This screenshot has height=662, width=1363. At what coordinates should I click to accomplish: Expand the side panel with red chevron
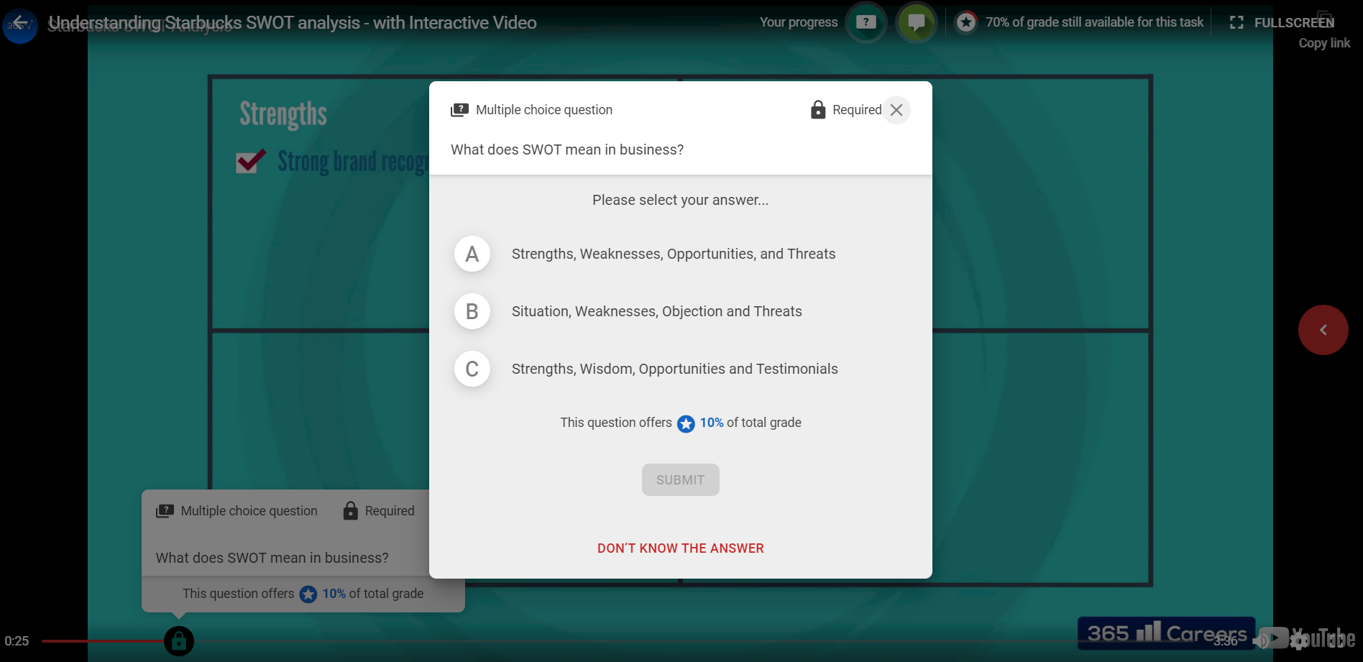coord(1323,330)
